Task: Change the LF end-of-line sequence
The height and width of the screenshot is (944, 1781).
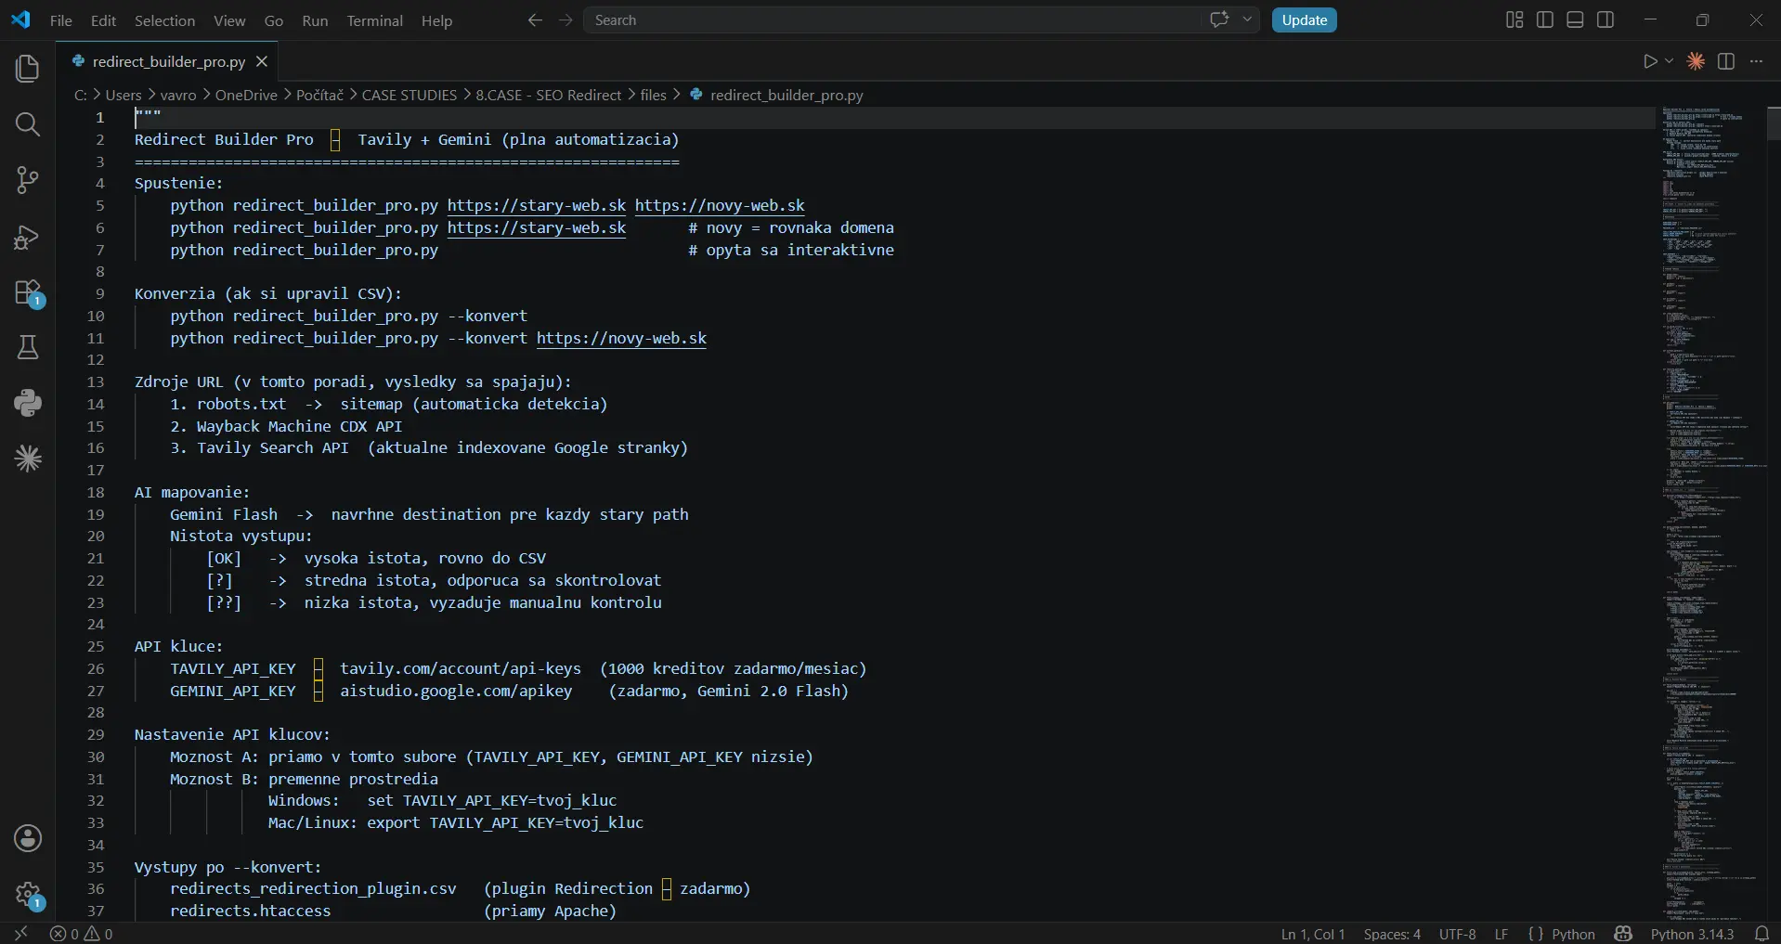Action: point(1501,934)
